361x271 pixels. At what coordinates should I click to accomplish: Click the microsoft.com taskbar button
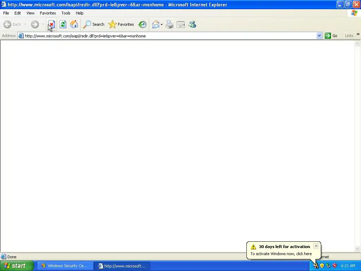[x=122, y=266]
